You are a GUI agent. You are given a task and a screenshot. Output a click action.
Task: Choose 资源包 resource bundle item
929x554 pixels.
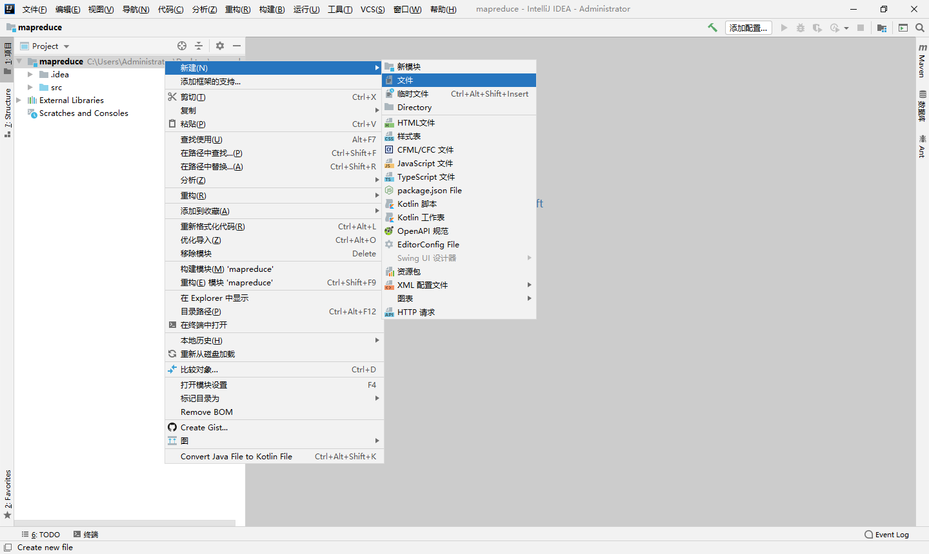pos(459,271)
